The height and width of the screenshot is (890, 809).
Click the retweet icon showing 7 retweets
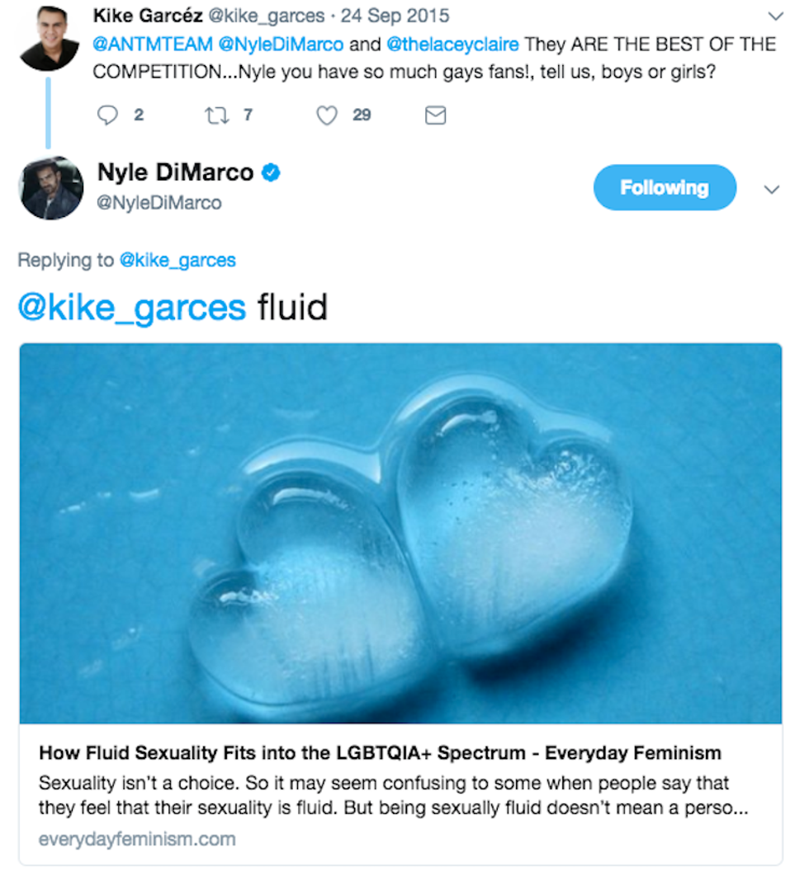click(x=217, y=115)
